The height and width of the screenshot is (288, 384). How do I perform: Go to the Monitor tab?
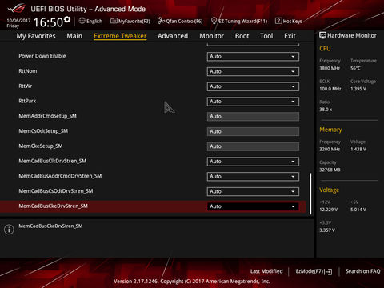point(211,36)
